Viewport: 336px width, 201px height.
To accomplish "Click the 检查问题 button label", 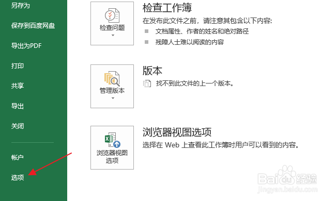I will [x=112, y=27].
